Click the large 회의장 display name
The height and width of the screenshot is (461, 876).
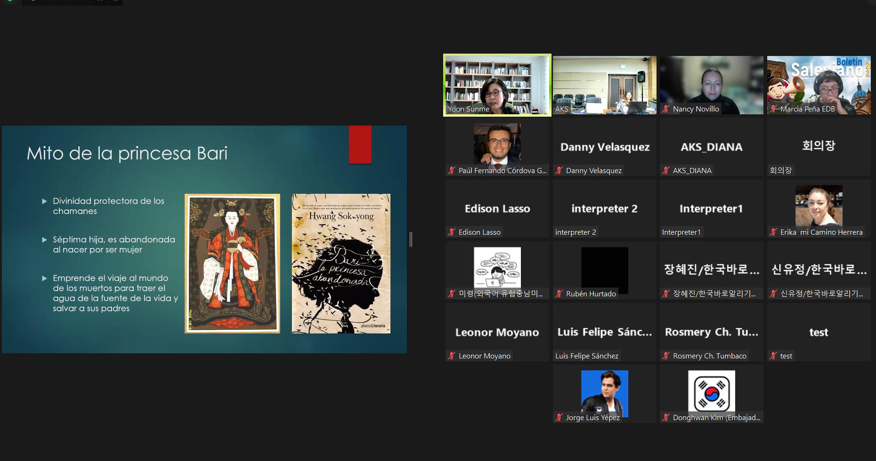[x=819, y=146]
